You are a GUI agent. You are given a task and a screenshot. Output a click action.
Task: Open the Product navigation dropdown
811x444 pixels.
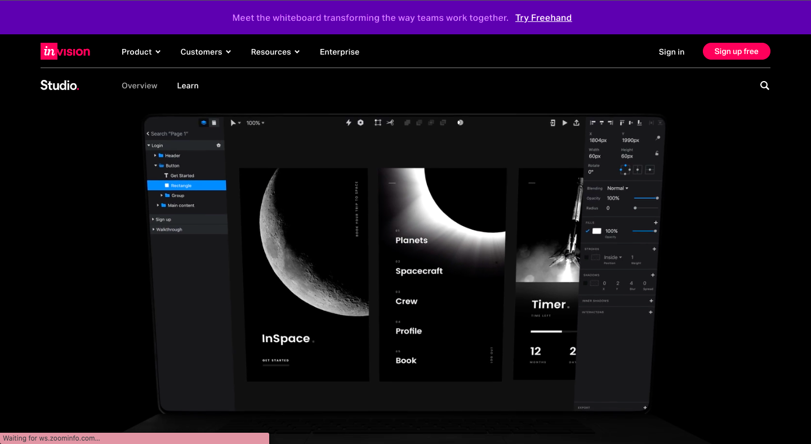(x=141, y=52)
